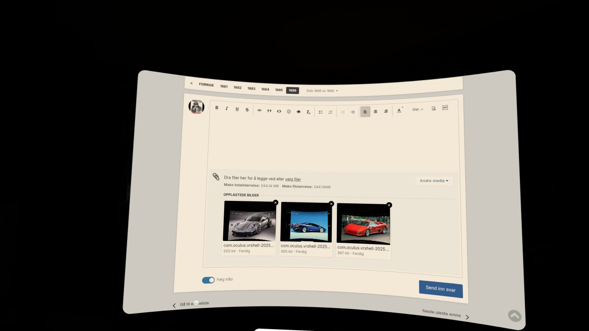Insert a code block

279,111
